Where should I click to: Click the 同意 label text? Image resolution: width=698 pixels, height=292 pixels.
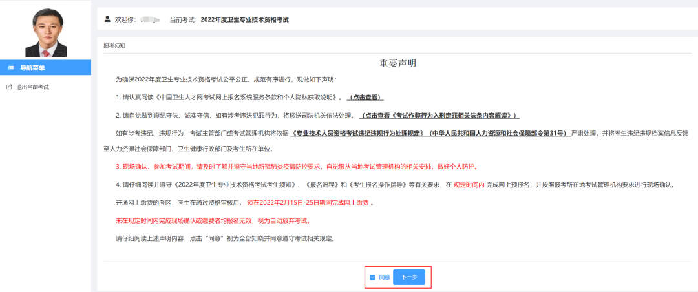point(384,277)
